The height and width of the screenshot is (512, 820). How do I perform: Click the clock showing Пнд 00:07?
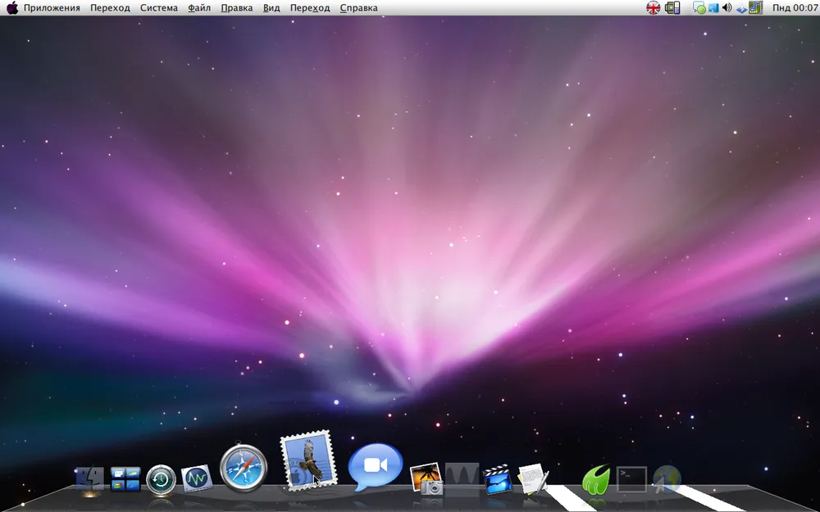[x=794, y=7]
